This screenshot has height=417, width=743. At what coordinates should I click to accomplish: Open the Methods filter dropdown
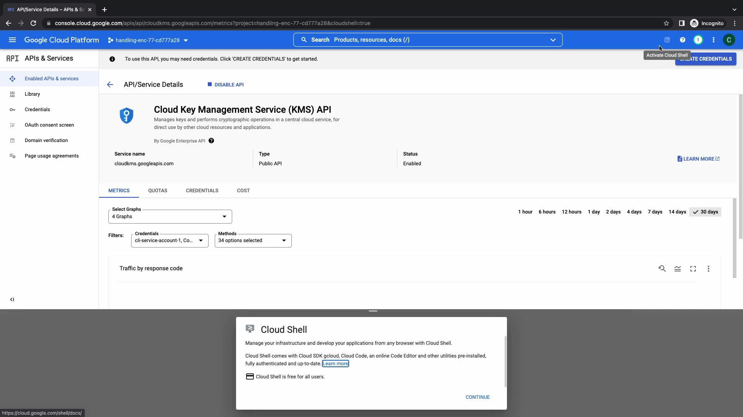tap(253, 241)
